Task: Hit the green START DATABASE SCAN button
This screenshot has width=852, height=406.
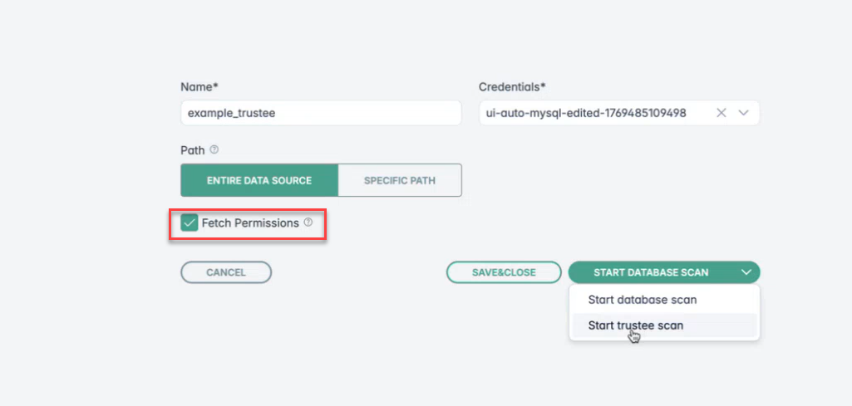Action: point(651,272)
